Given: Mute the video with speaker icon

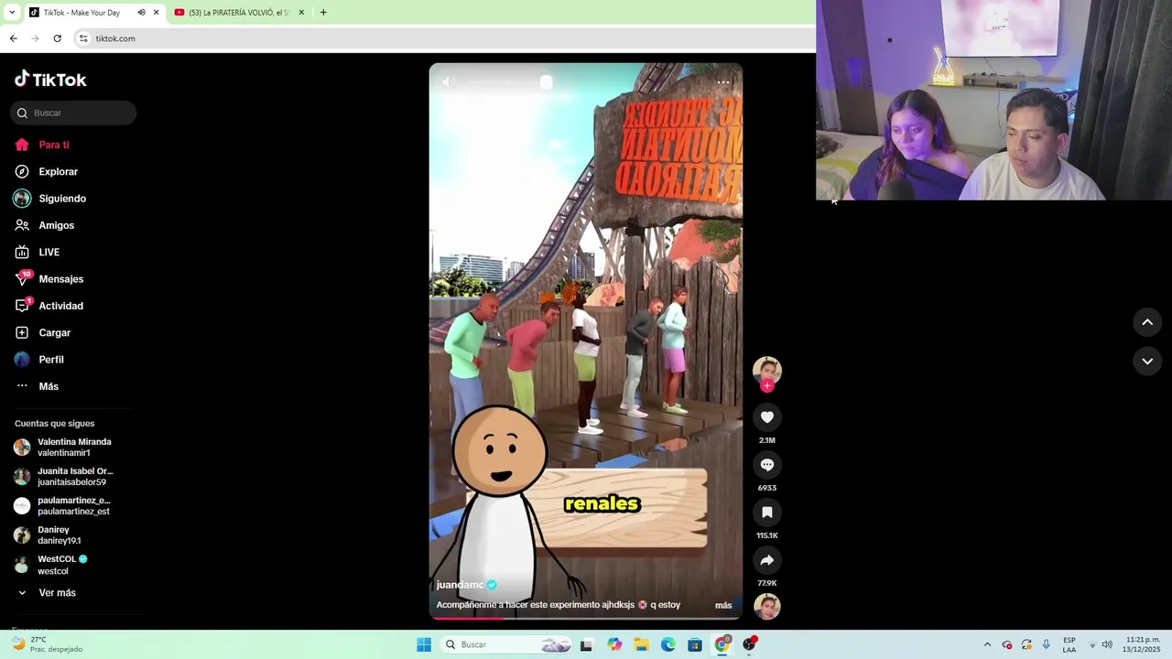Looking at the screenshot, I should point(448,82).
